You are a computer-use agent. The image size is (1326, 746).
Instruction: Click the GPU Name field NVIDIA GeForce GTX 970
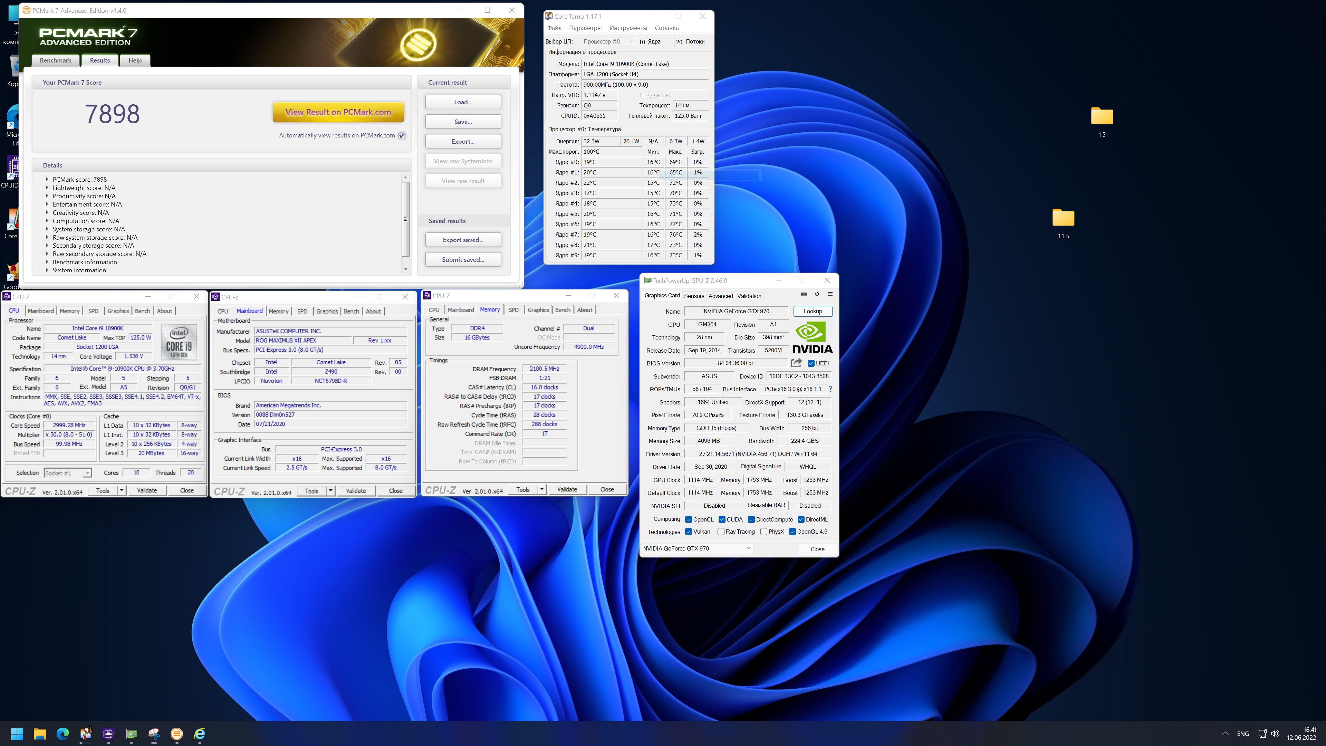[736, 311]
